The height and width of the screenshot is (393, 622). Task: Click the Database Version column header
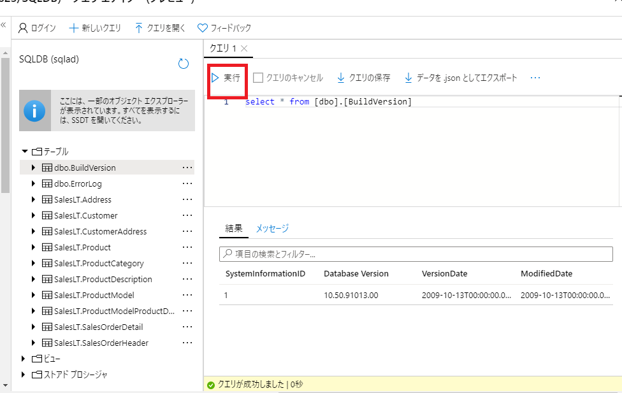pyautogui.click(x=356, y=274)
